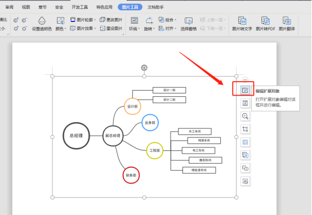Collapse the floating toolbar with minus button

(x=246, y=79)
